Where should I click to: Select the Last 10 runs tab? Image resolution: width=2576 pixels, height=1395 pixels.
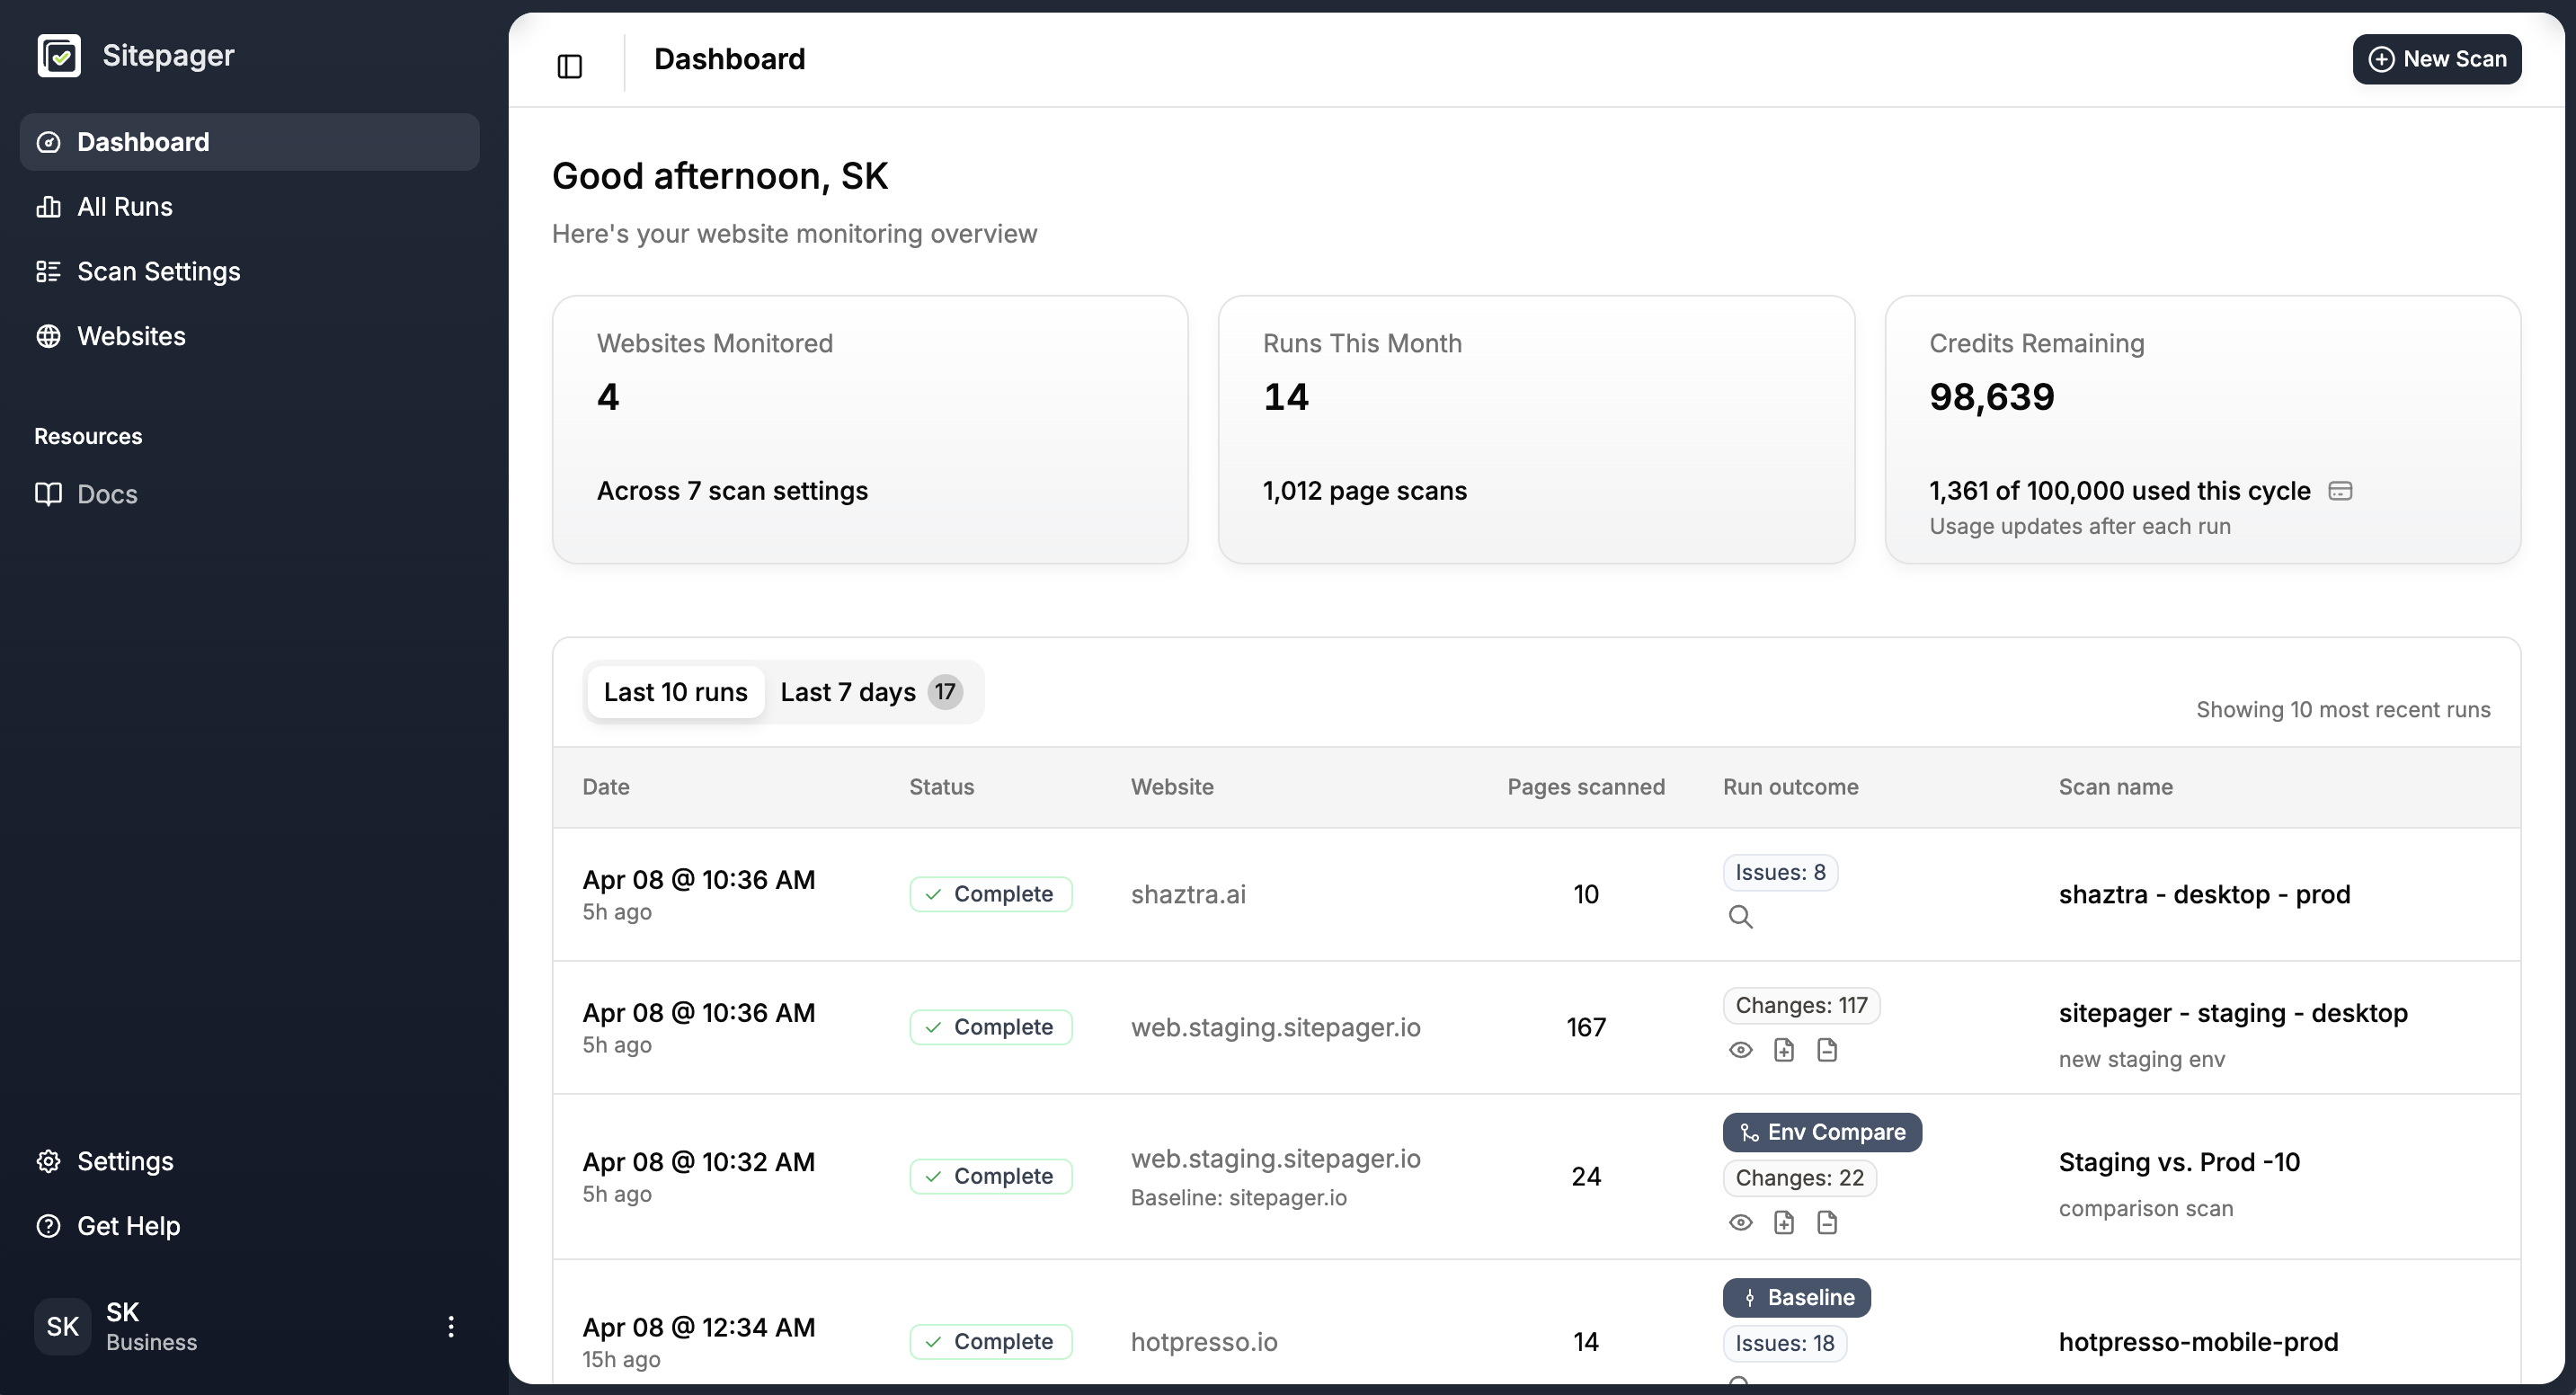point(675,691)
